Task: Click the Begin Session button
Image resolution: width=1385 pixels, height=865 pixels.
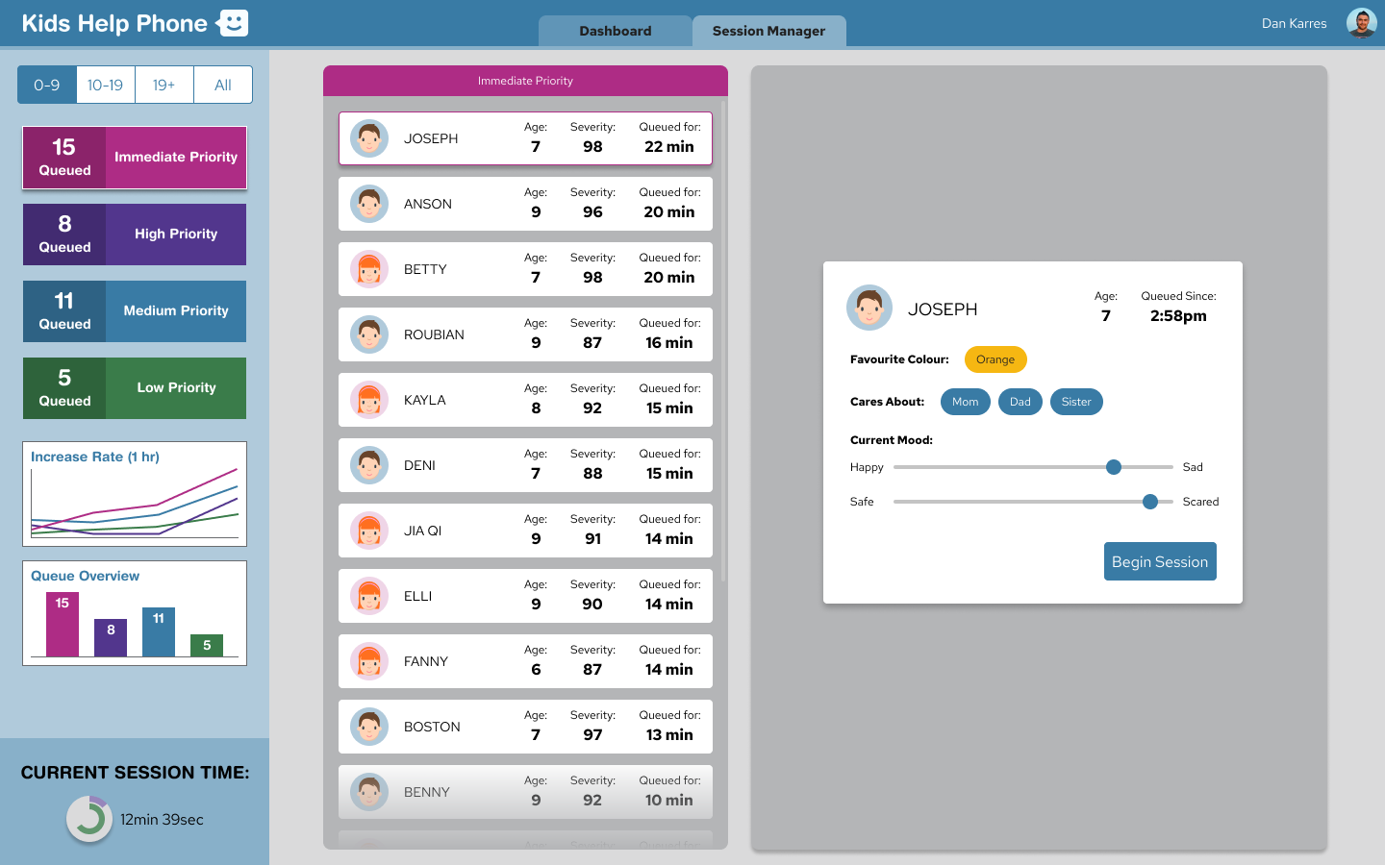Action: 1160,561
